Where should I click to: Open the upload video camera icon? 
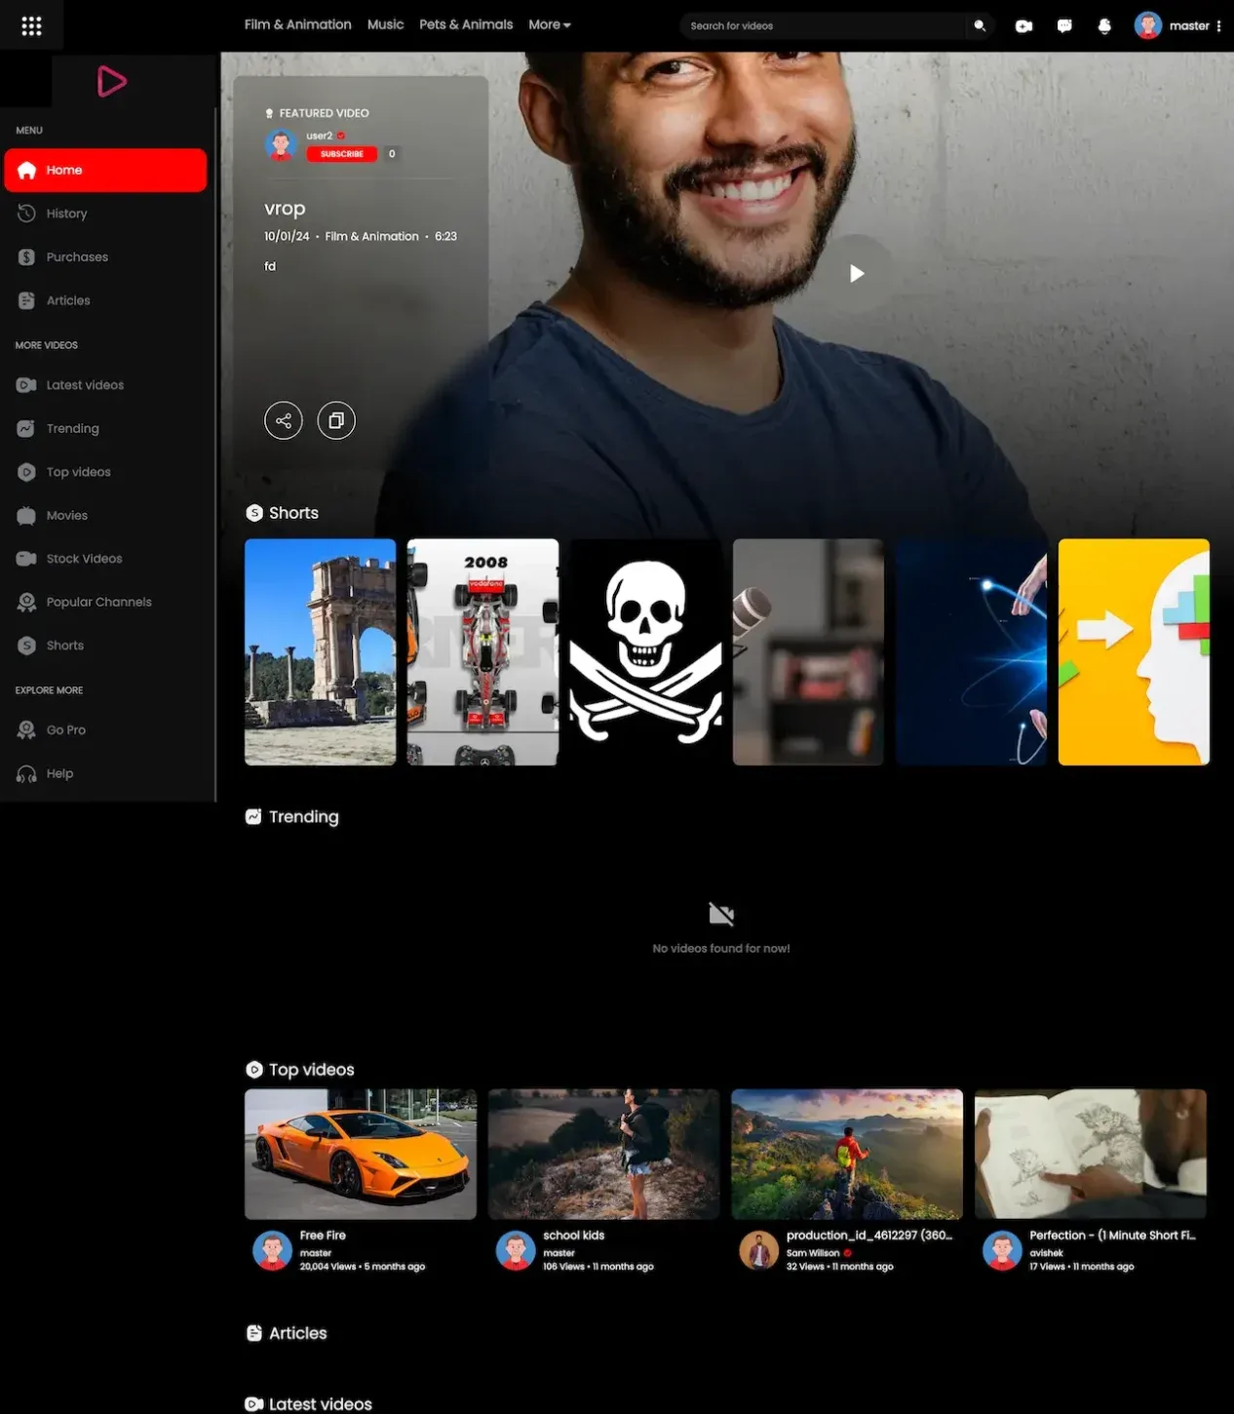click(x=1023, y=26)
